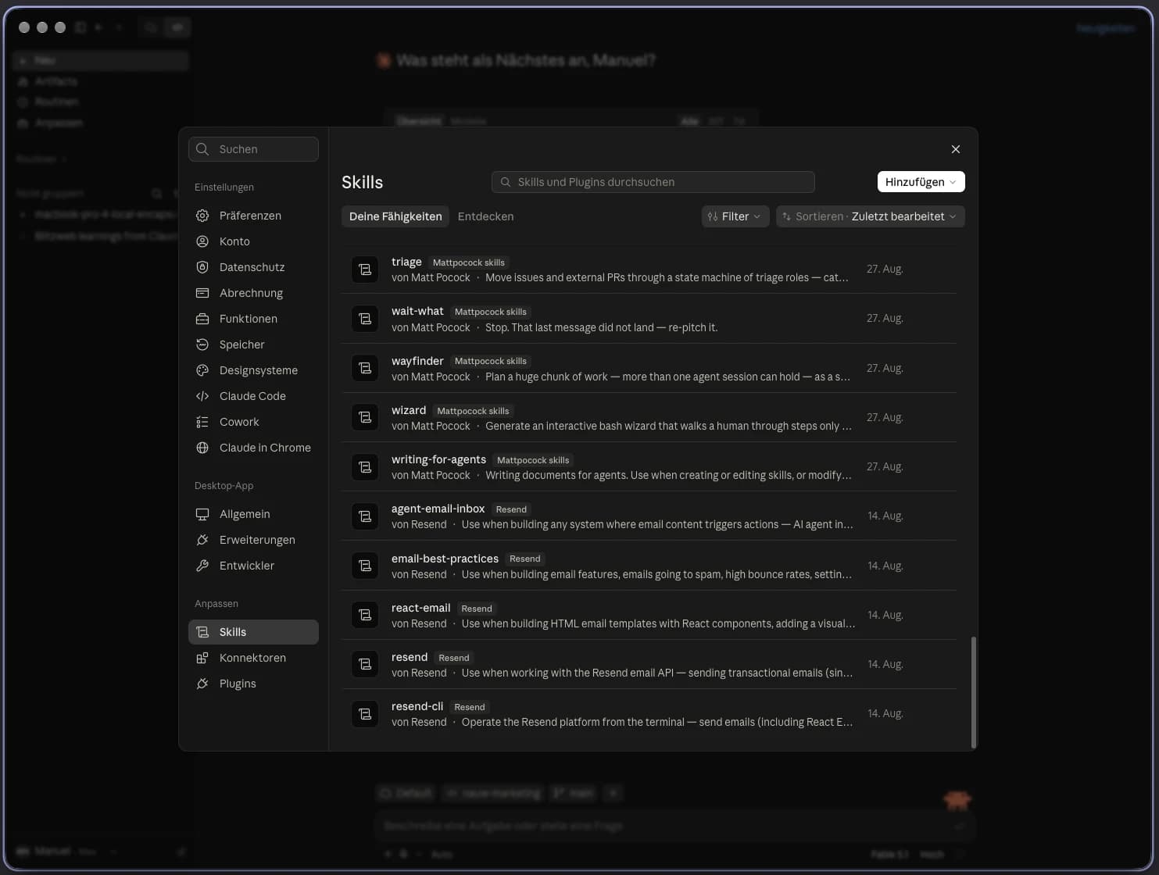
Task: Select Funktionen toolbox icon
Action: [202, 319]
